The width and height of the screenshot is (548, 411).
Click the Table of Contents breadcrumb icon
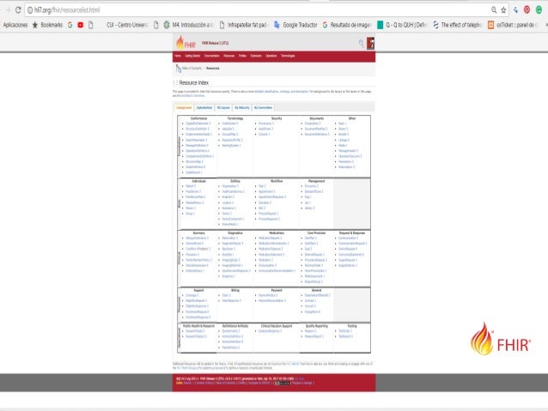point(179,69)
